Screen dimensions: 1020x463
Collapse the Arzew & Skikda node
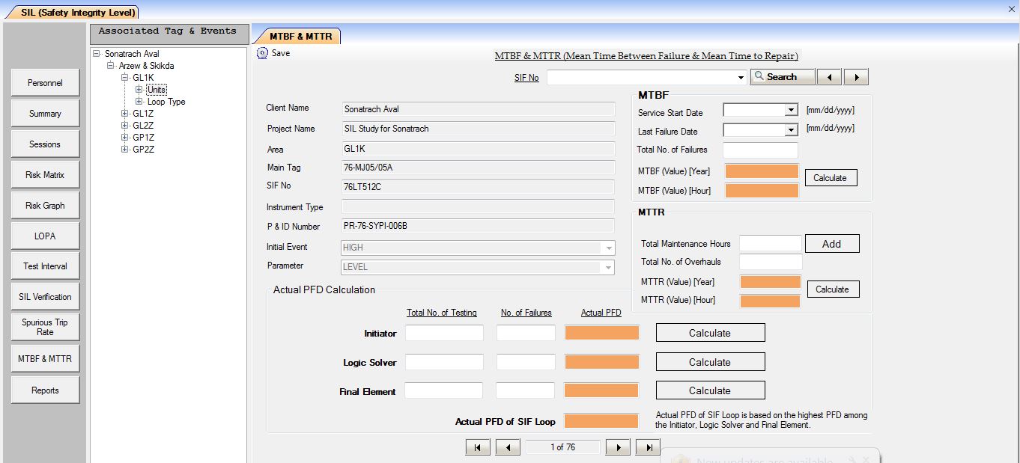pos(111,66)
